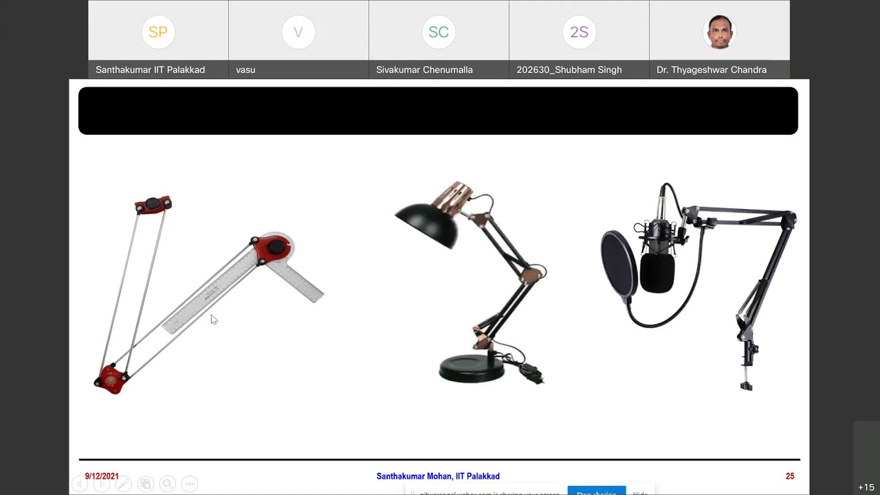Click the slide date 9/12/2021
Viewport: 880px width, 495px height.
click(102, 476)
